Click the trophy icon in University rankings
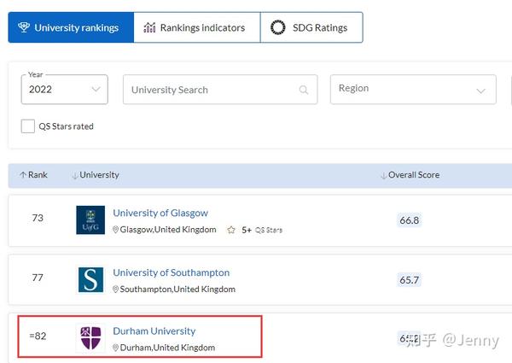Viewport: 512px width, 363px height. tap(24, 27)
